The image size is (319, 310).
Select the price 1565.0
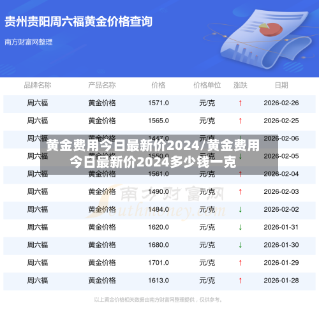pos(158,121)
